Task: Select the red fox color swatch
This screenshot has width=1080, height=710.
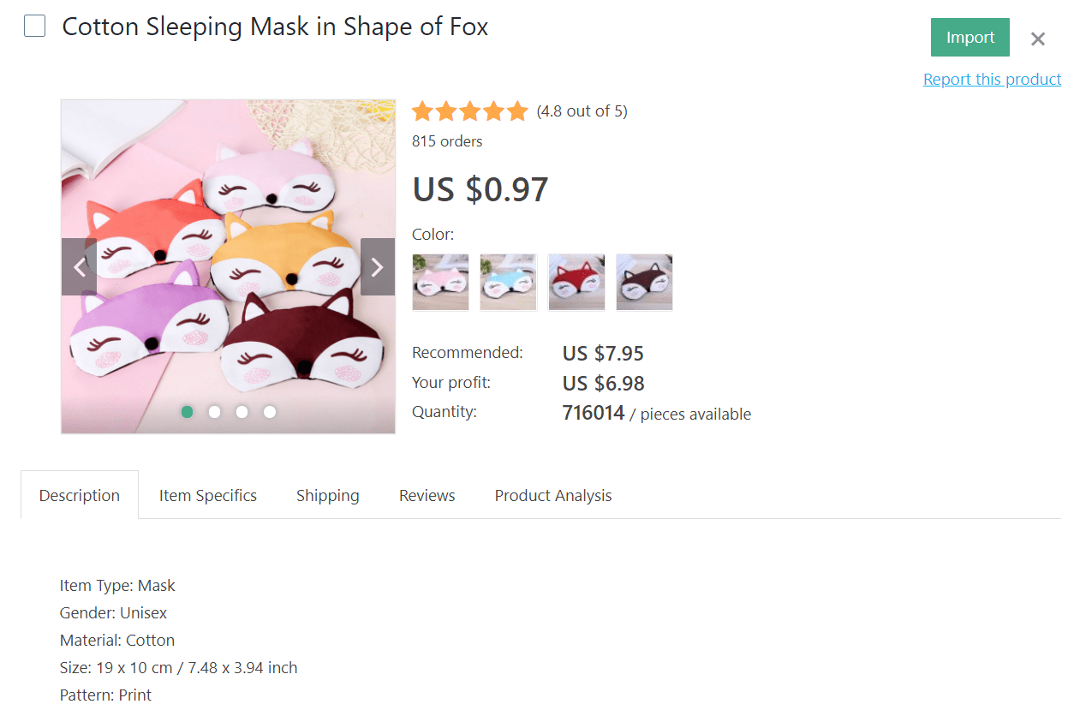Action: click(x=576, y=282)
